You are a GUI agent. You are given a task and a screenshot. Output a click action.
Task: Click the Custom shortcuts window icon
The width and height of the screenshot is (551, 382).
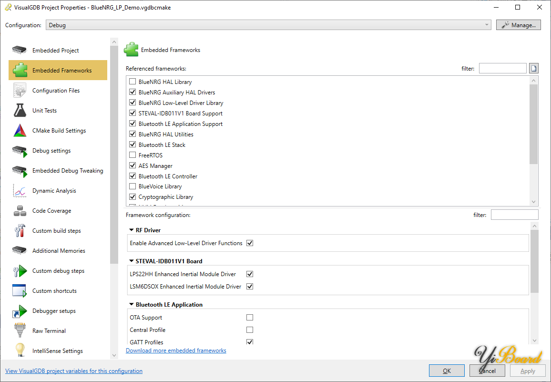click(20, 291)
